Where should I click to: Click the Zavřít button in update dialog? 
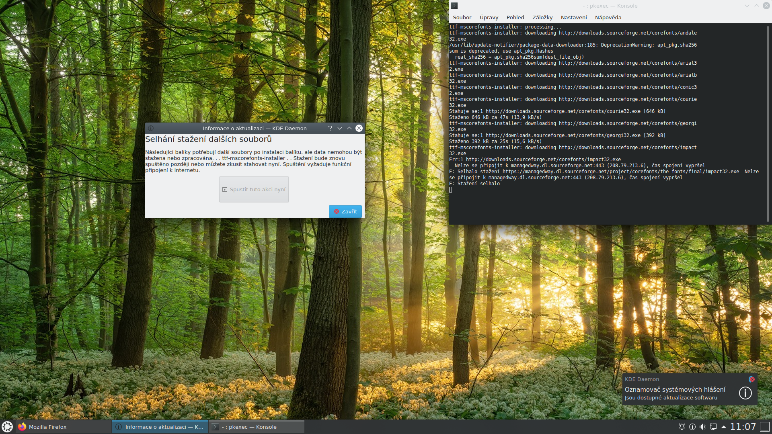[x=345, y=211]
